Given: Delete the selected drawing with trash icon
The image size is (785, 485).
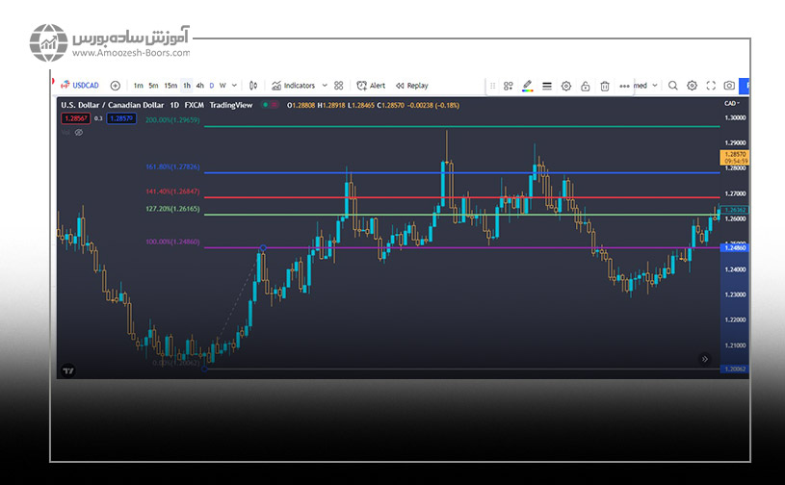Looking at the screenshot, I should (605, 86).
